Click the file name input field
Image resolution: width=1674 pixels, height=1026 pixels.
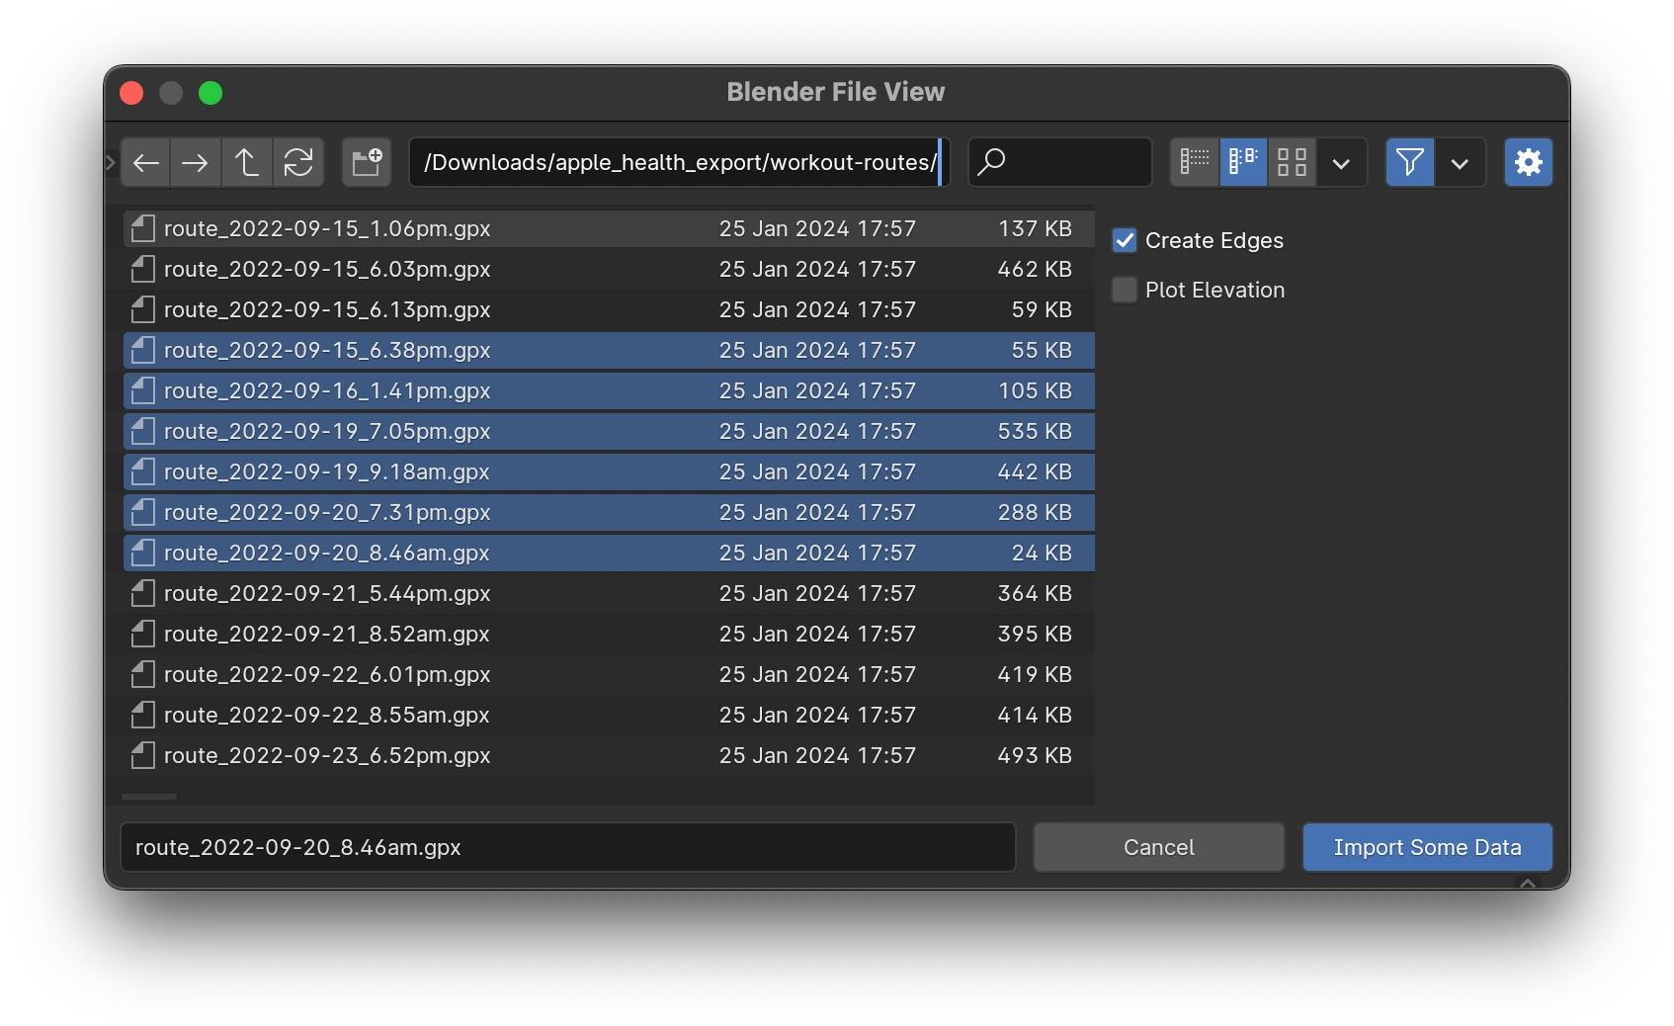[568, 847]
